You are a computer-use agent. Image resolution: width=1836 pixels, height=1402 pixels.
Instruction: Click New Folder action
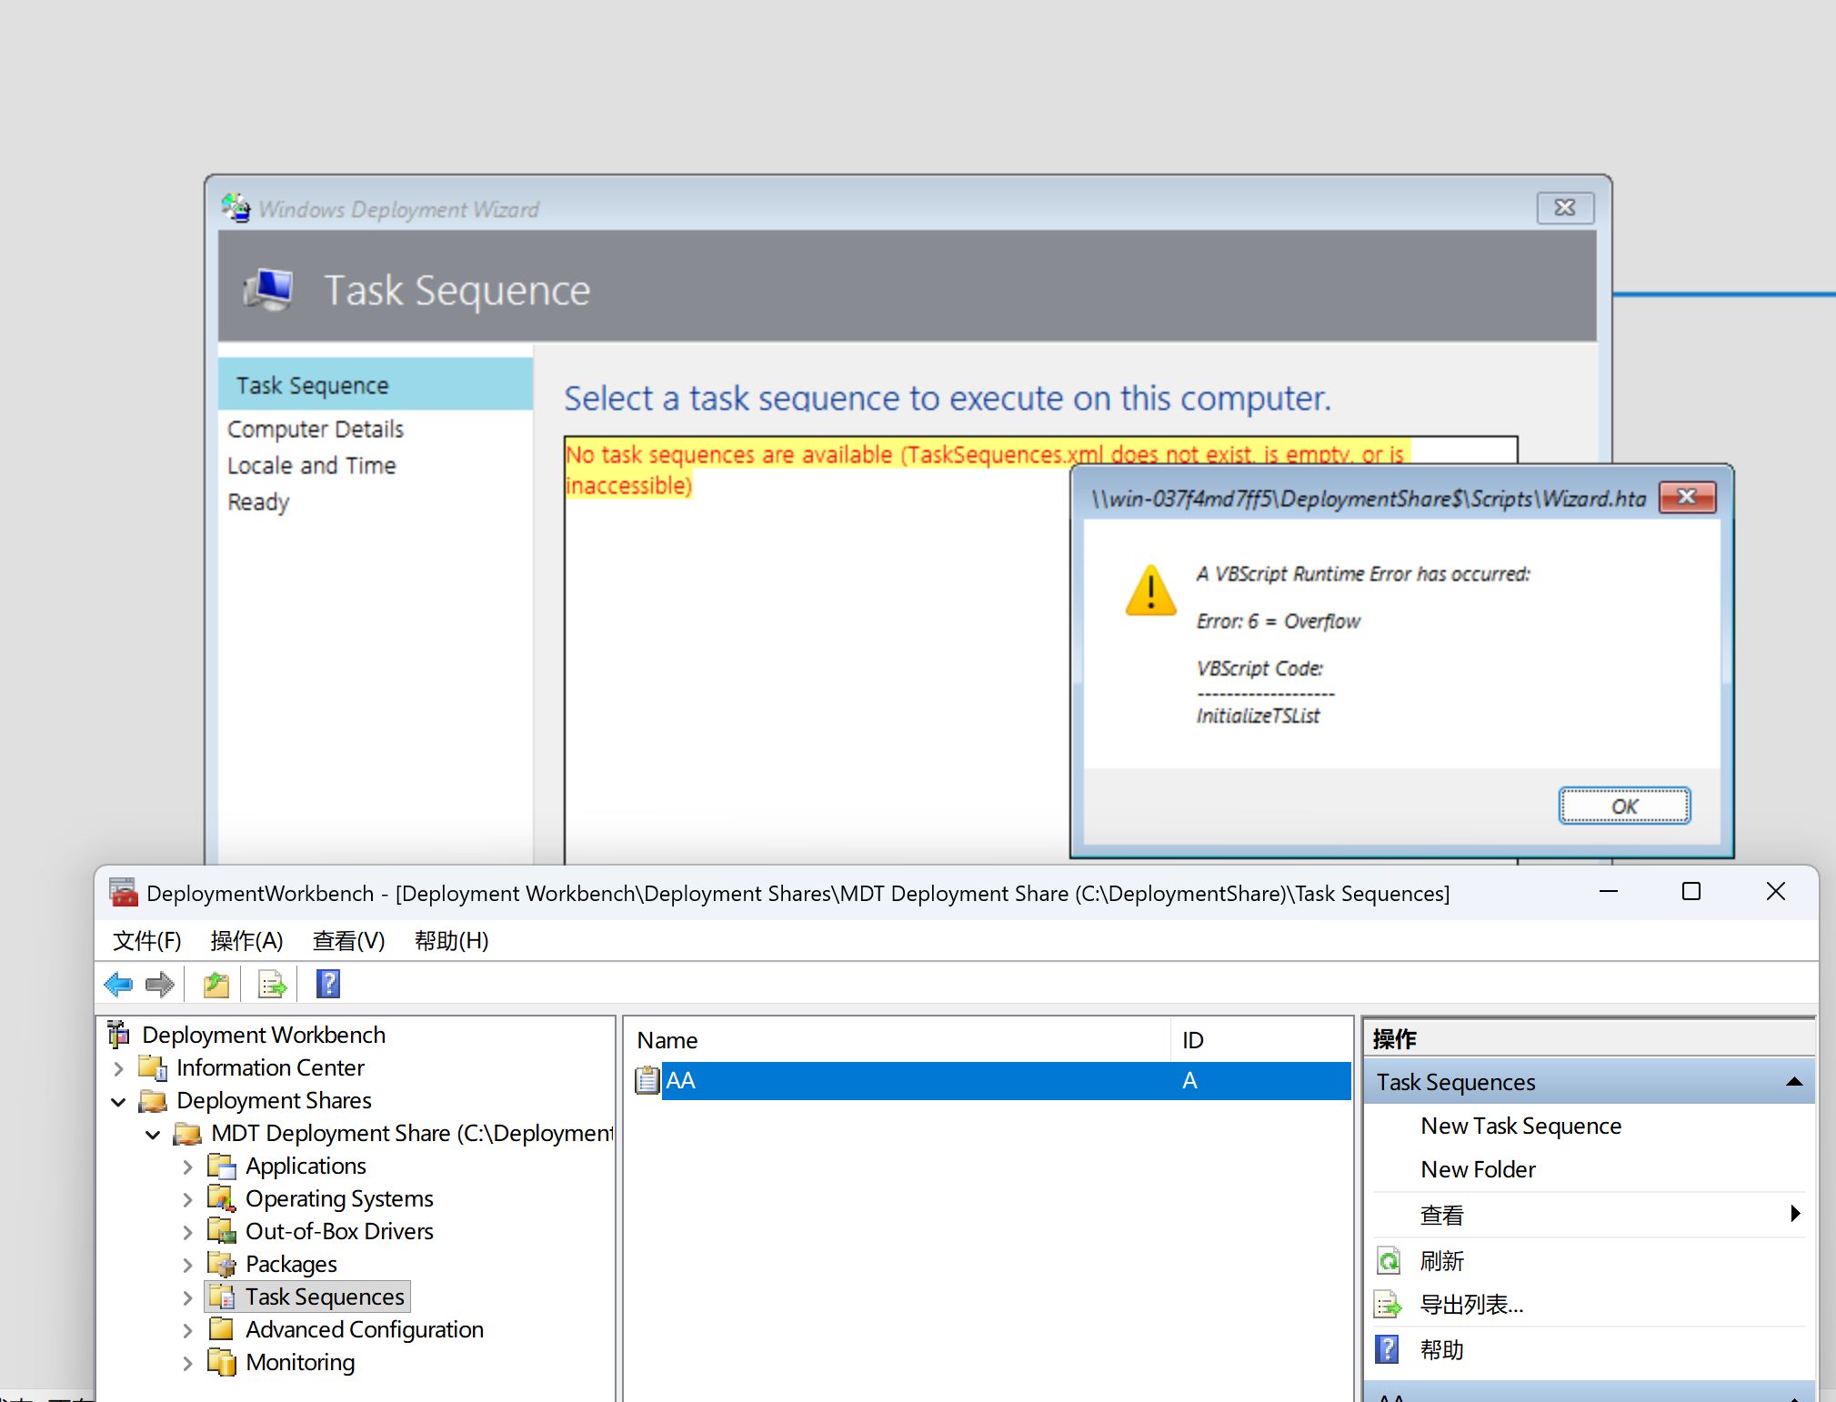pos(1478,1169)
